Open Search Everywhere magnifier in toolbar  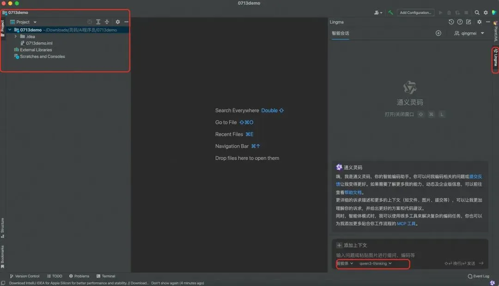tap(477, 12)
